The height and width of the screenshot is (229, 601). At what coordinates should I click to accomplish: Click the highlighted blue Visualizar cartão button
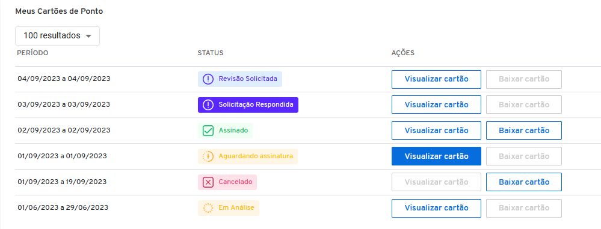click(x=436, y=156)
